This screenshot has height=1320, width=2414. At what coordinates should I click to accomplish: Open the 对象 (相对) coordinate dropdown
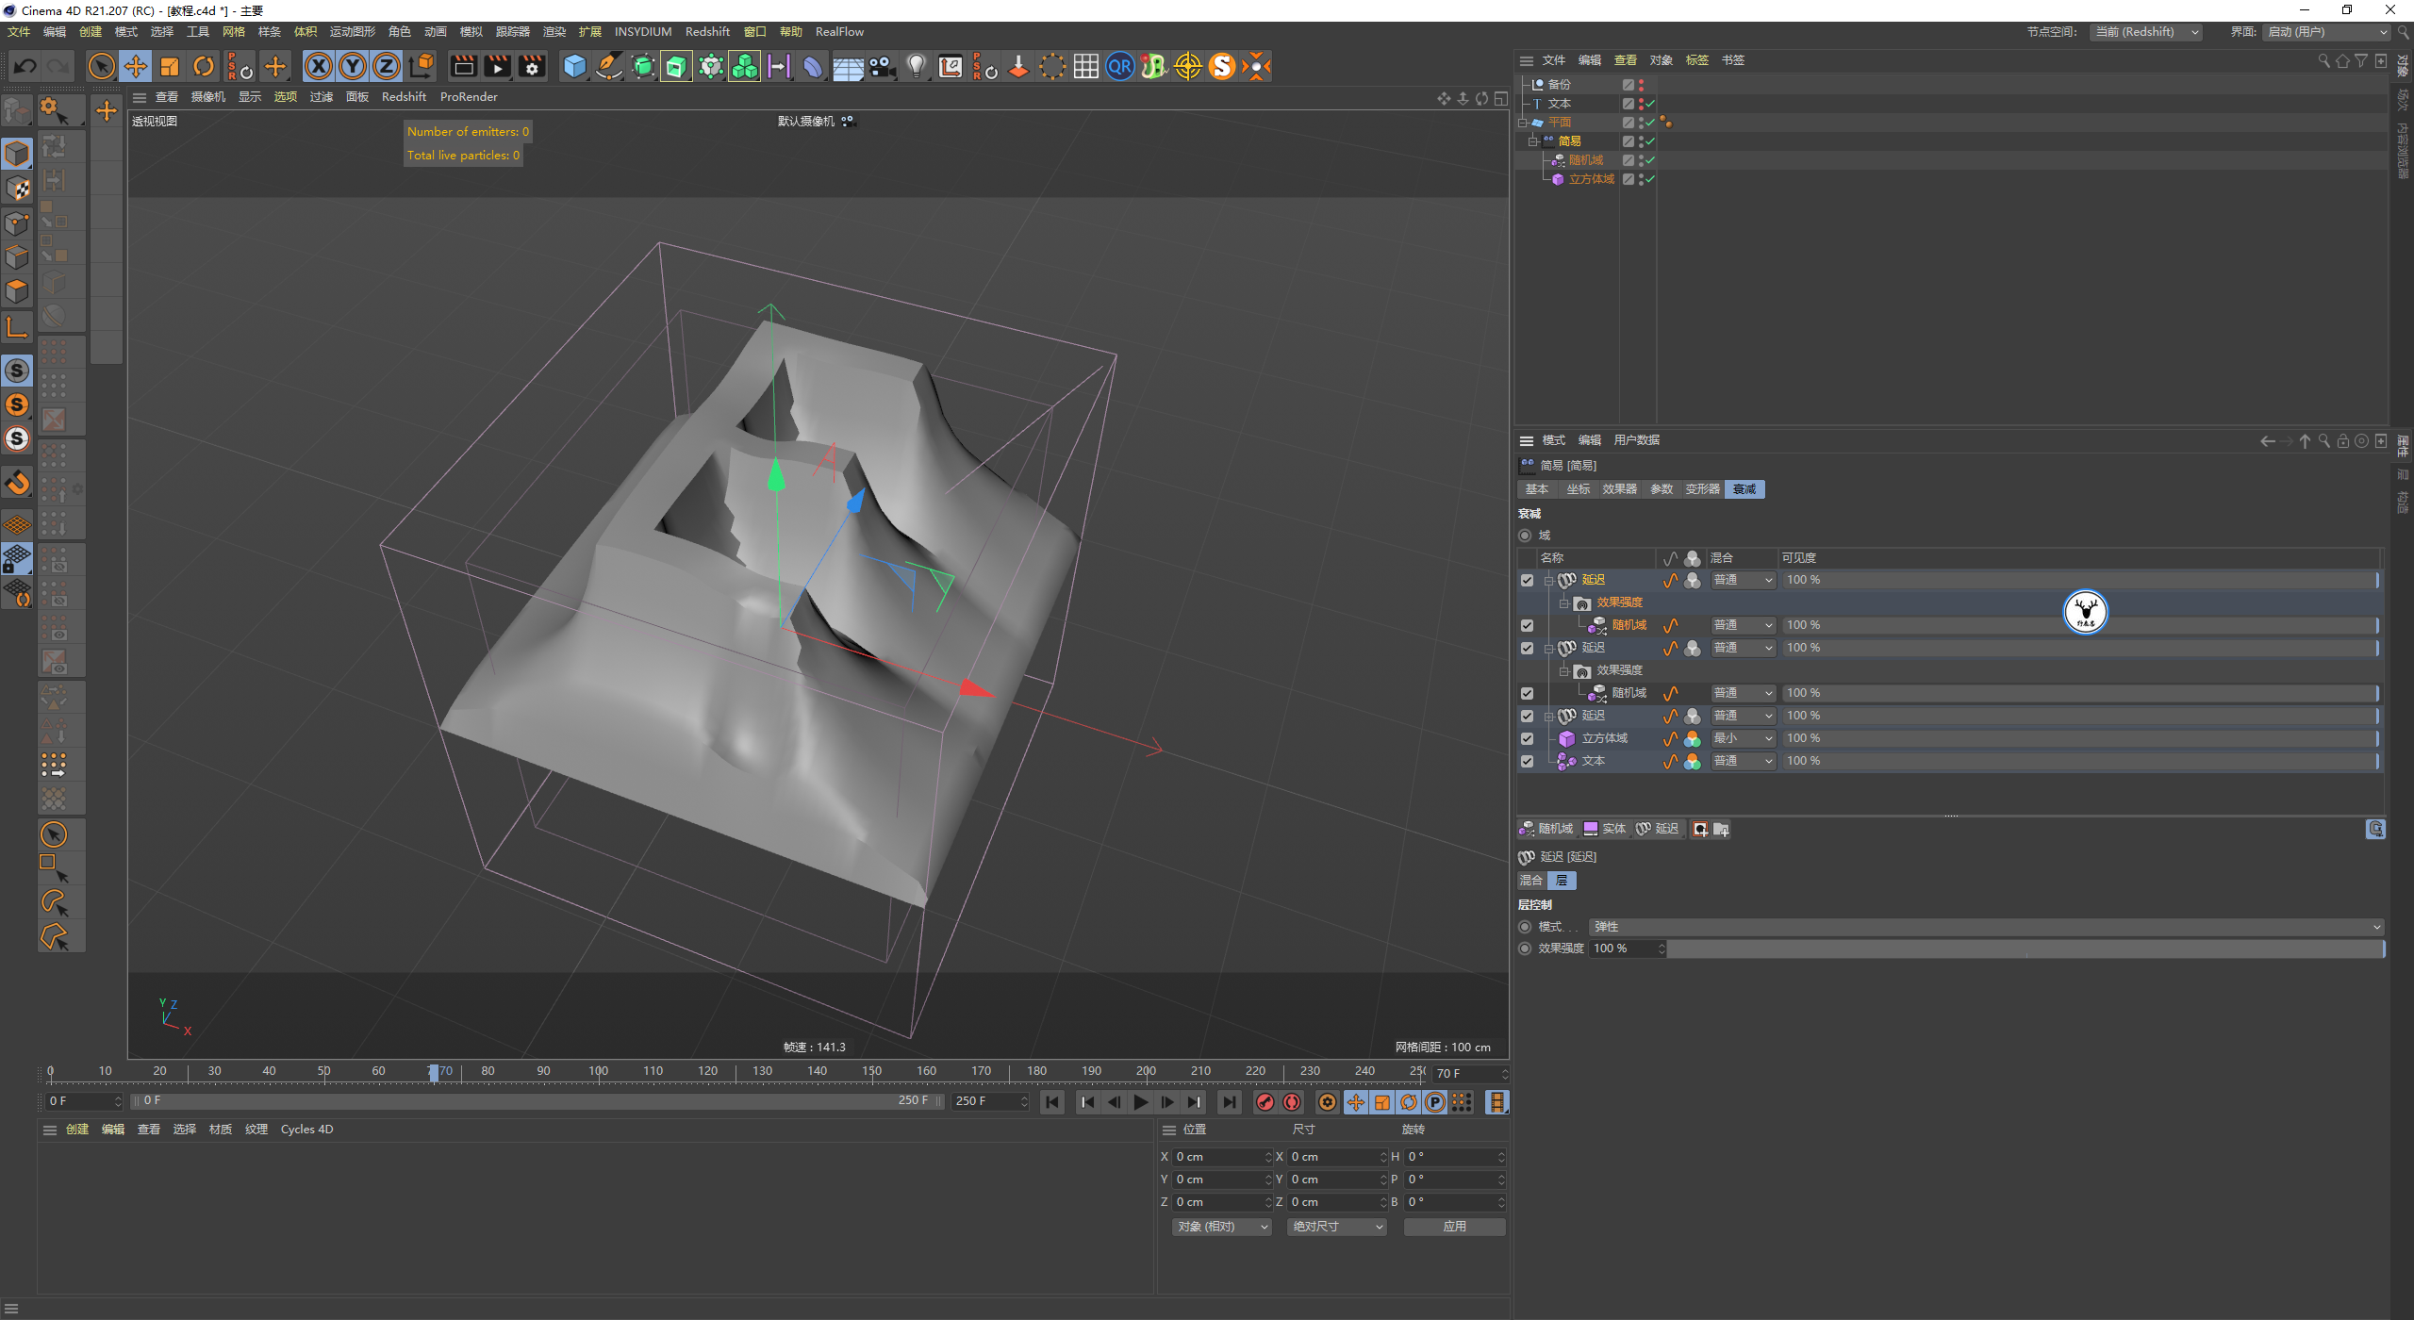point(1221,1227)
